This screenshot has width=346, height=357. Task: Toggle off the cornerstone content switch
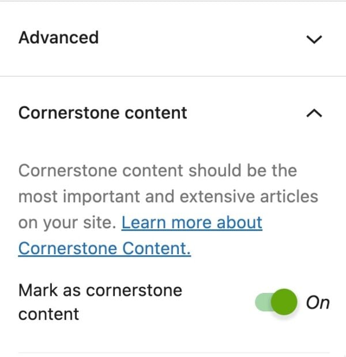(x=276, y=302)
